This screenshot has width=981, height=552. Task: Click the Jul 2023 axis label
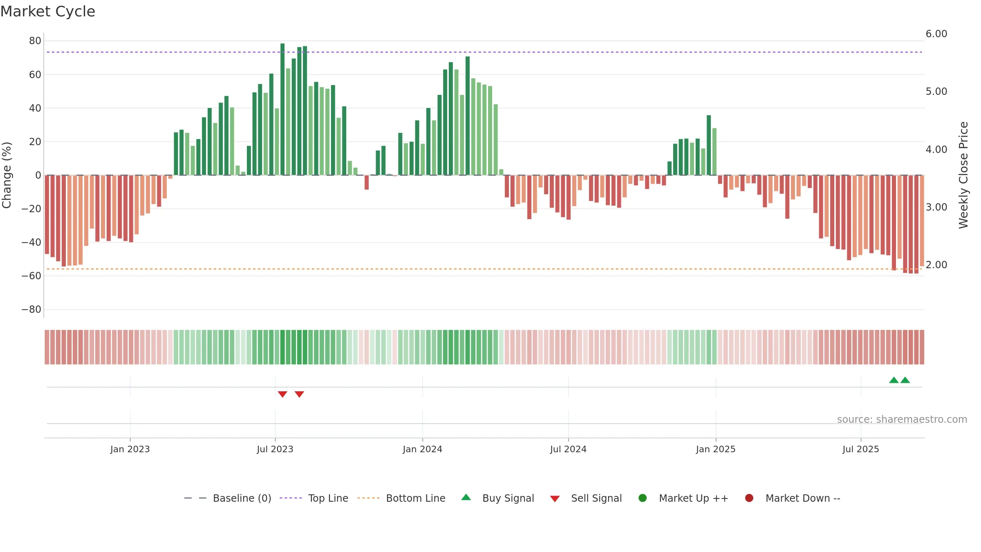(x=275, y=449)
